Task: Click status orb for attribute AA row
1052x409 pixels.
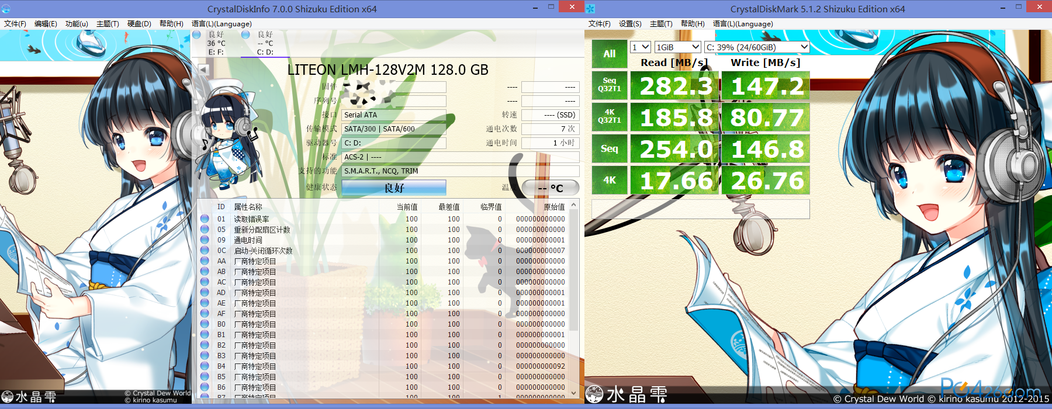Action: [205, 261]
